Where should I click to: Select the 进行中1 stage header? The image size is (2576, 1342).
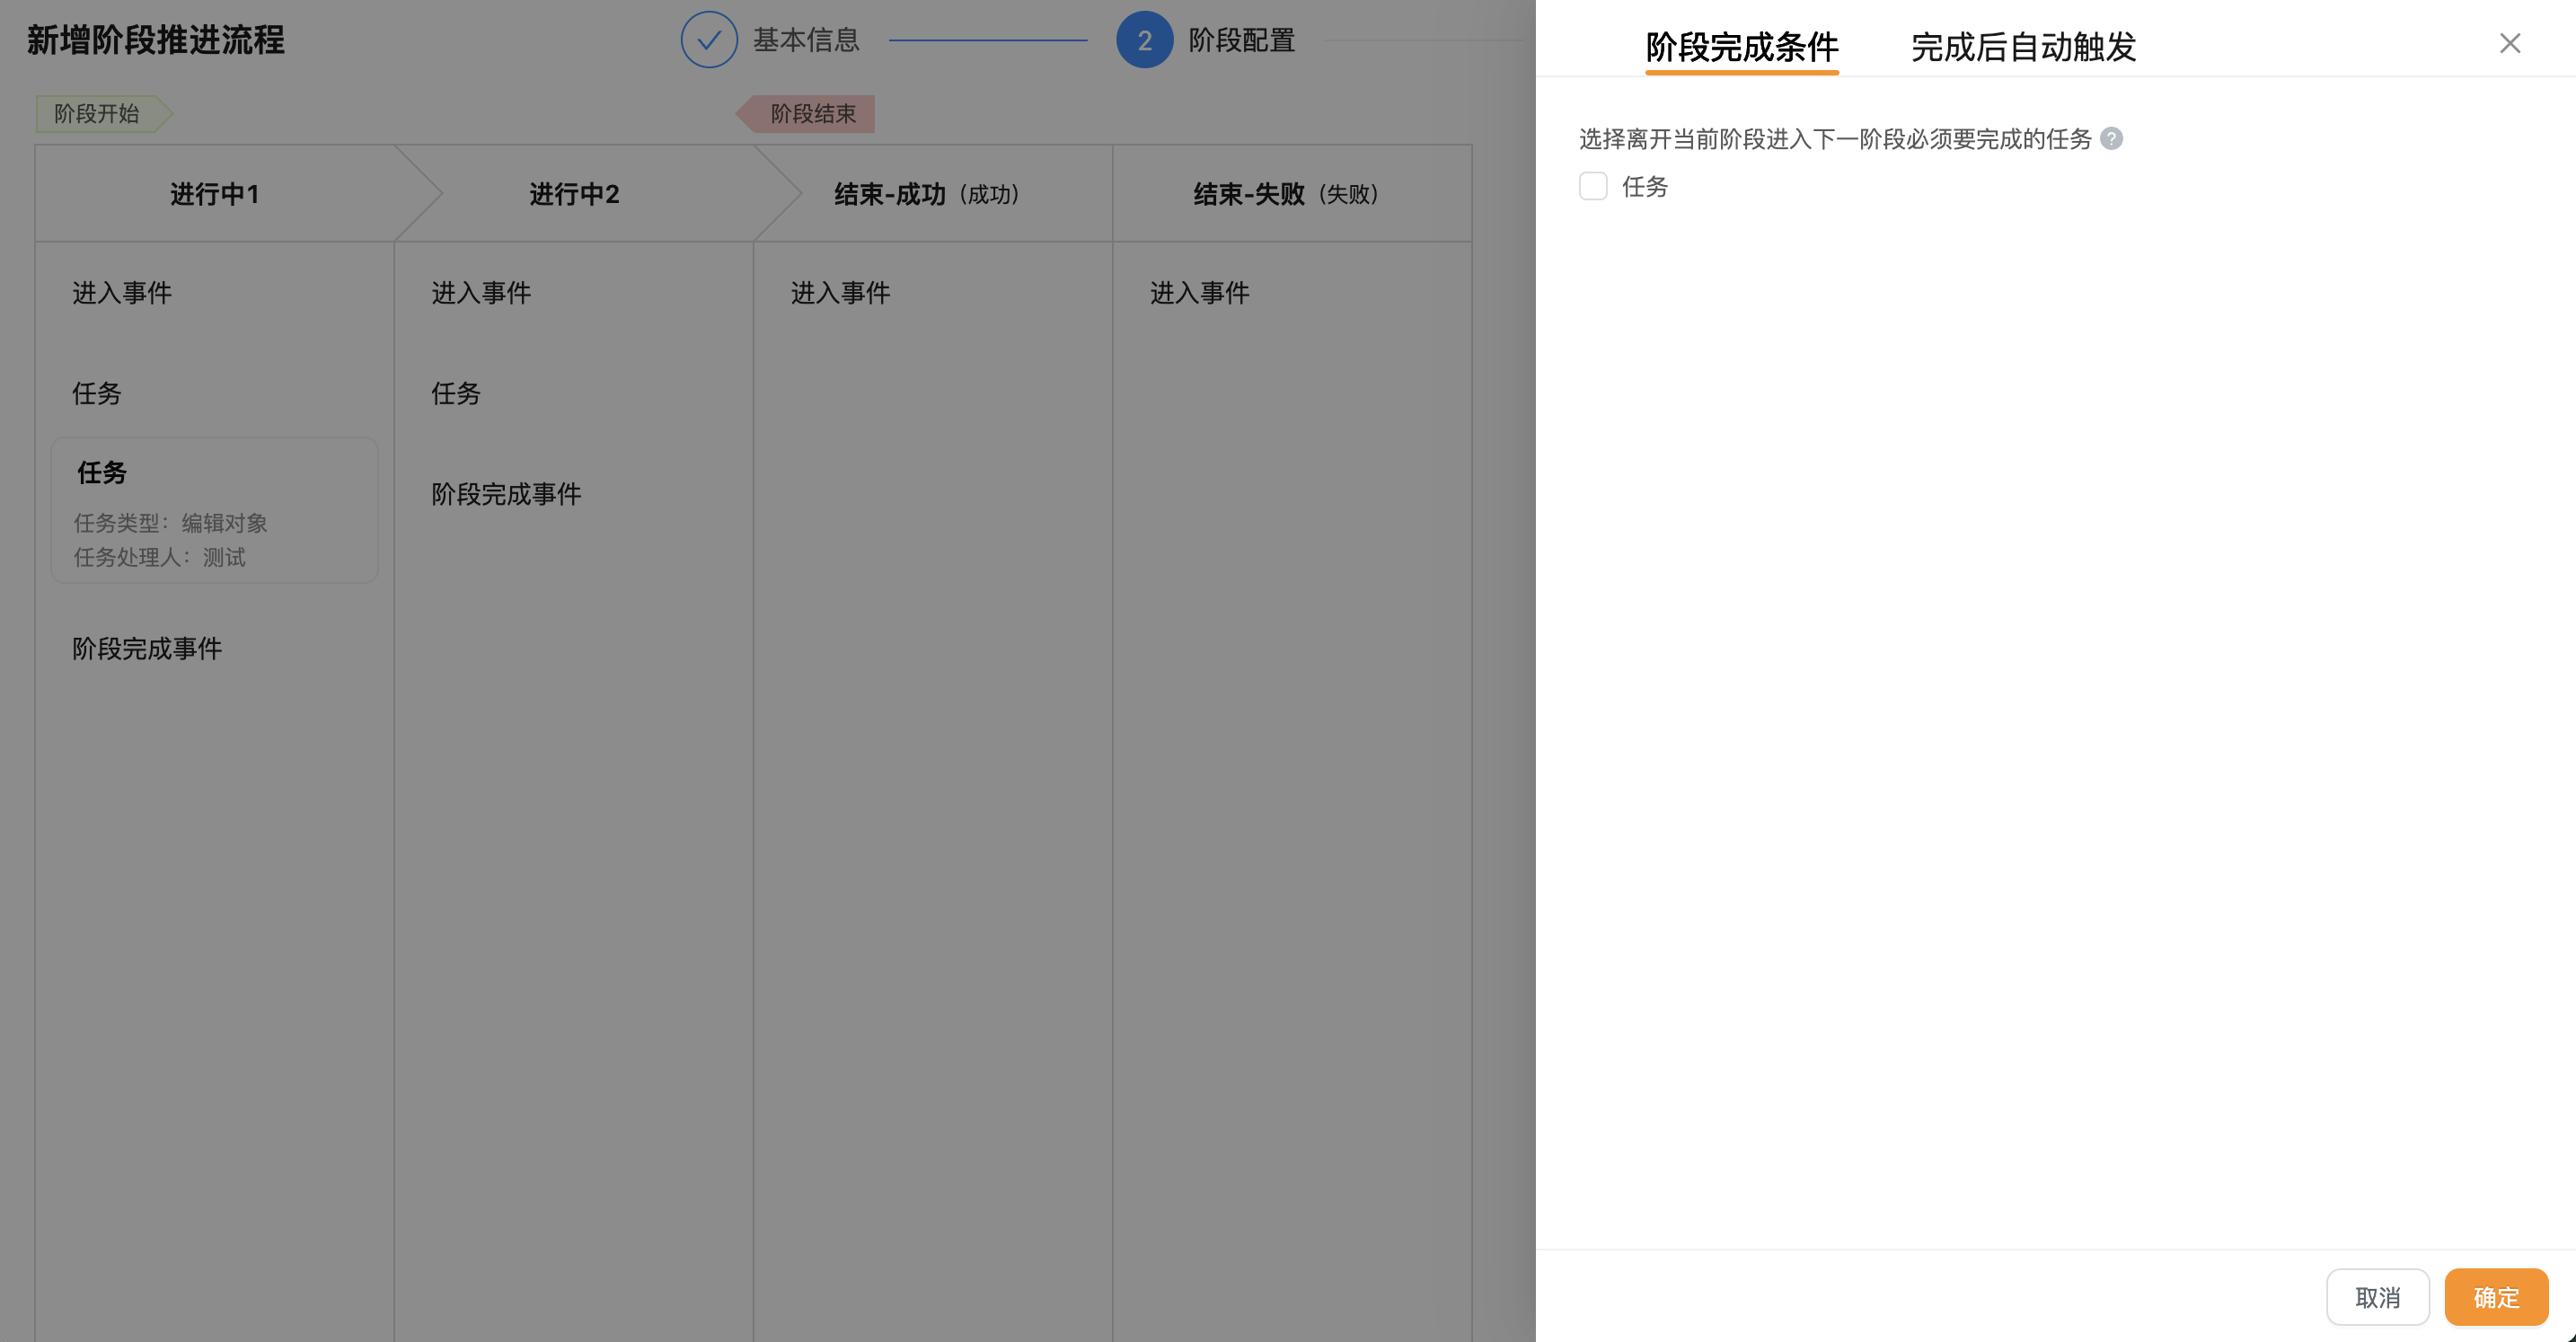[x=214, y=194]
